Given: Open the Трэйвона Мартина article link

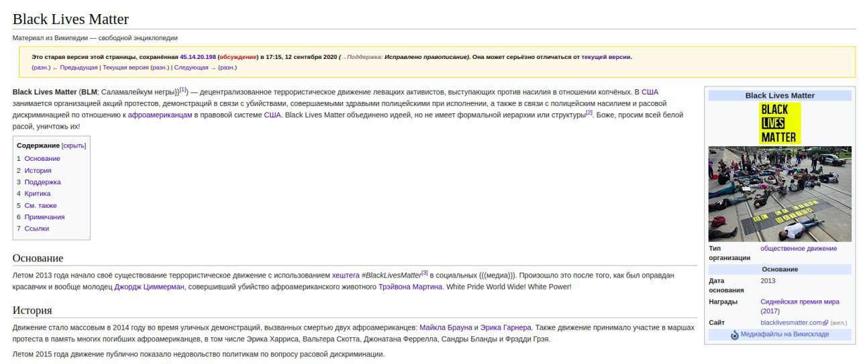Looking at the screenshot, I should pos(410,287).
